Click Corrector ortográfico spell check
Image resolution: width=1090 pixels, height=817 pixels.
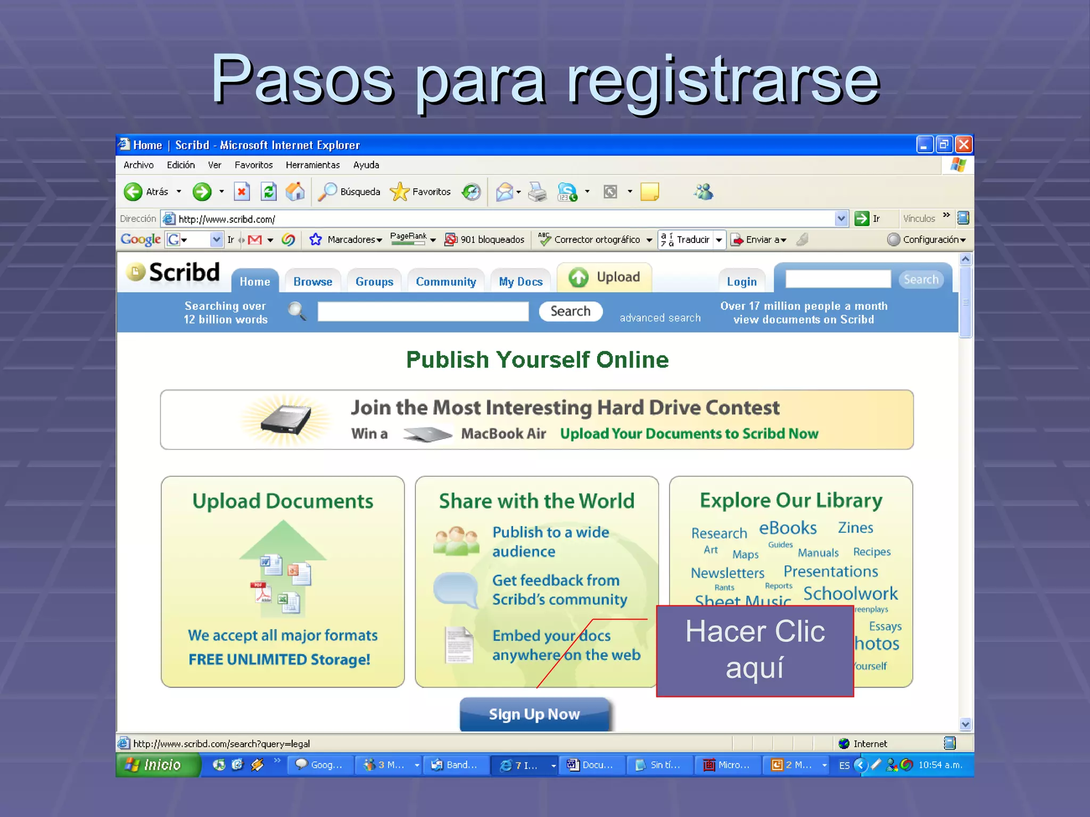590,239
